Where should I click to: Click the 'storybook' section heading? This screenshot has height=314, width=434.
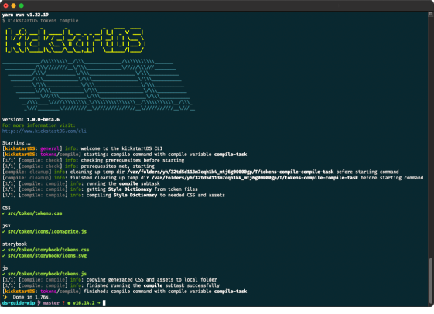click(x=15, y=244)
